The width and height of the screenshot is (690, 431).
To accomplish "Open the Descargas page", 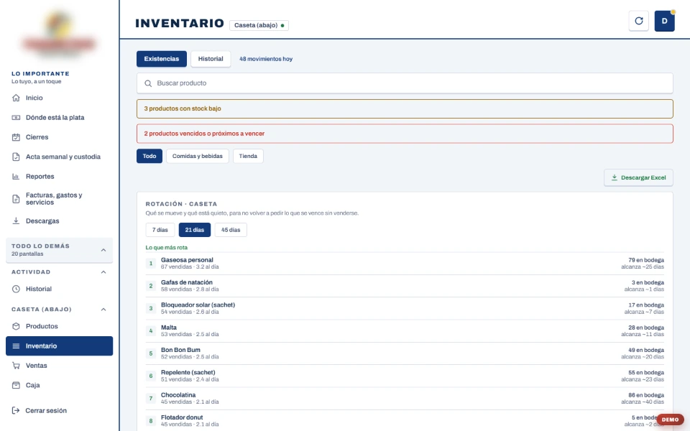I will click(x=59, y=221).
